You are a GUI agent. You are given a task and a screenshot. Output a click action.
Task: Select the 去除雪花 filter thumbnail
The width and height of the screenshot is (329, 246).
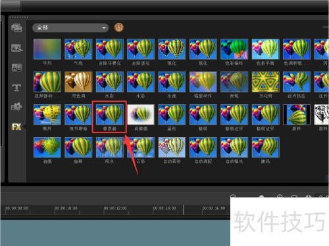(141, 49)
